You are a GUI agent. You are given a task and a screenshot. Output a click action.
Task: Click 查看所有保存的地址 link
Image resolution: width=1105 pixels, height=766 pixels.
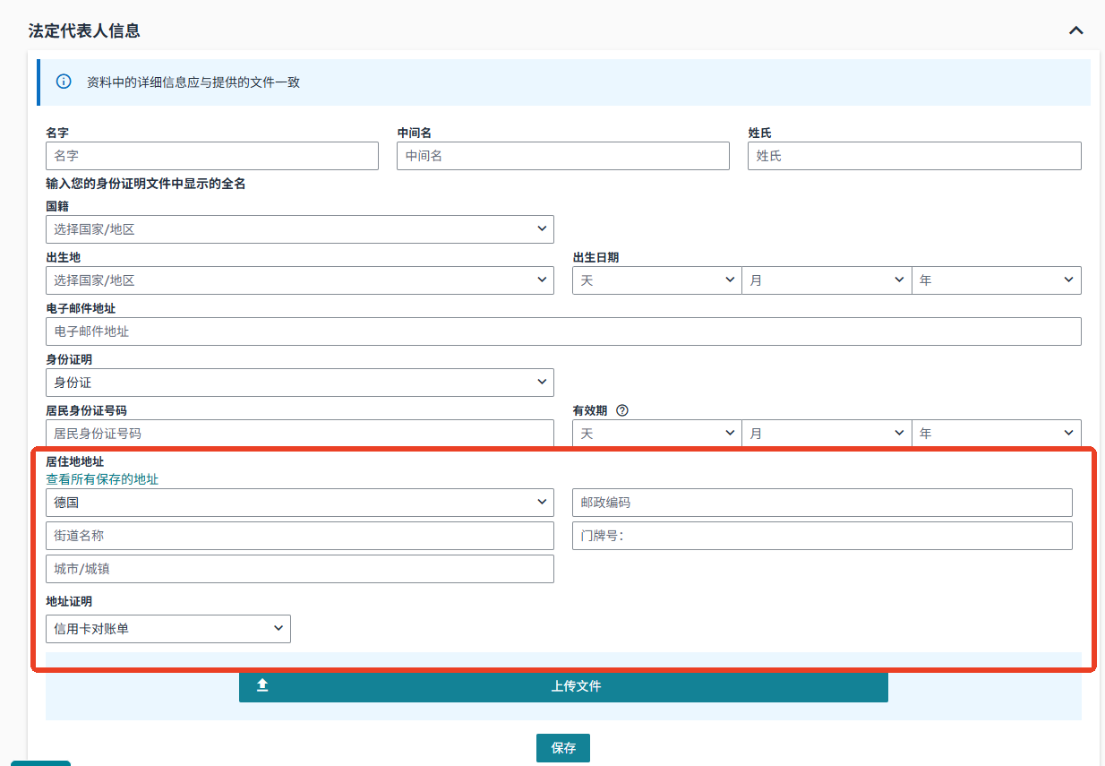pyautogui.click(x=102, y=479)
